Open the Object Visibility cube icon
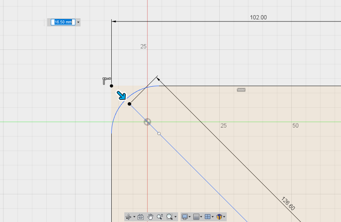The image size is (341, 222). point(219,217)
